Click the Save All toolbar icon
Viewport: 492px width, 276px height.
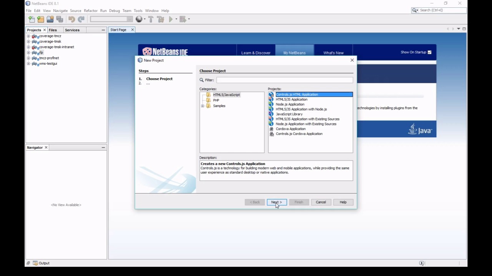pyautogui.click(x=60, y=19)
